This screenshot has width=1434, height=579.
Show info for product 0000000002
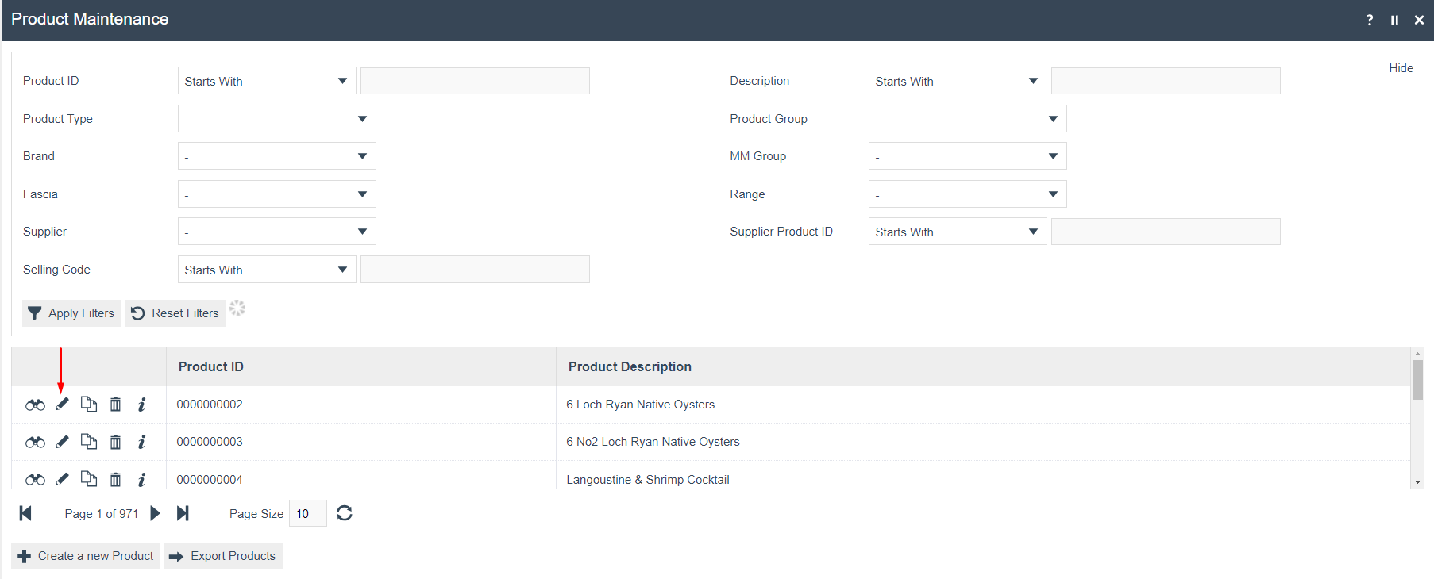point(141,405)
